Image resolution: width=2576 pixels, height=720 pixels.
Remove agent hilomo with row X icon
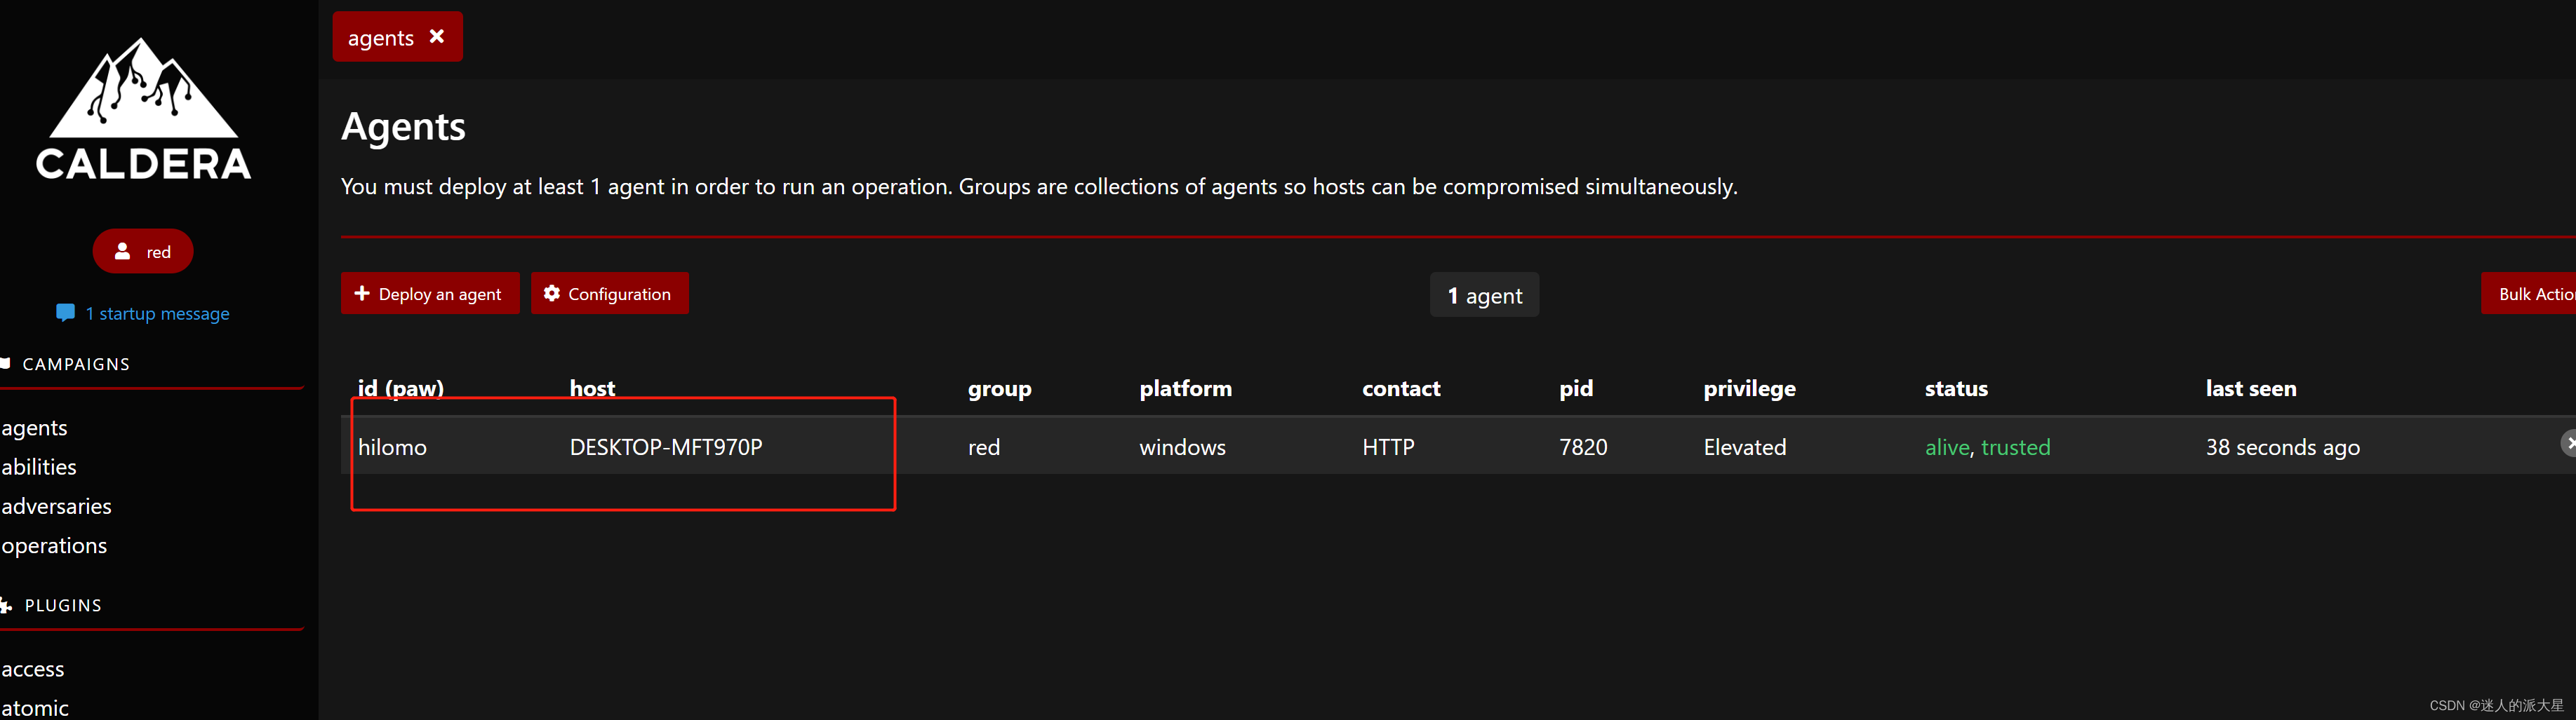click(x=2568, y=443)
